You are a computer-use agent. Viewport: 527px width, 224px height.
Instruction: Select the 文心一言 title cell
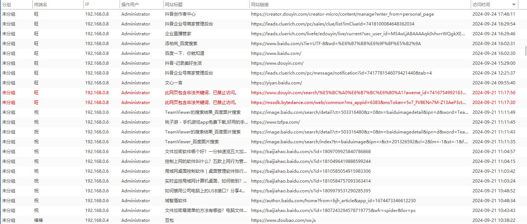(174, 83)
